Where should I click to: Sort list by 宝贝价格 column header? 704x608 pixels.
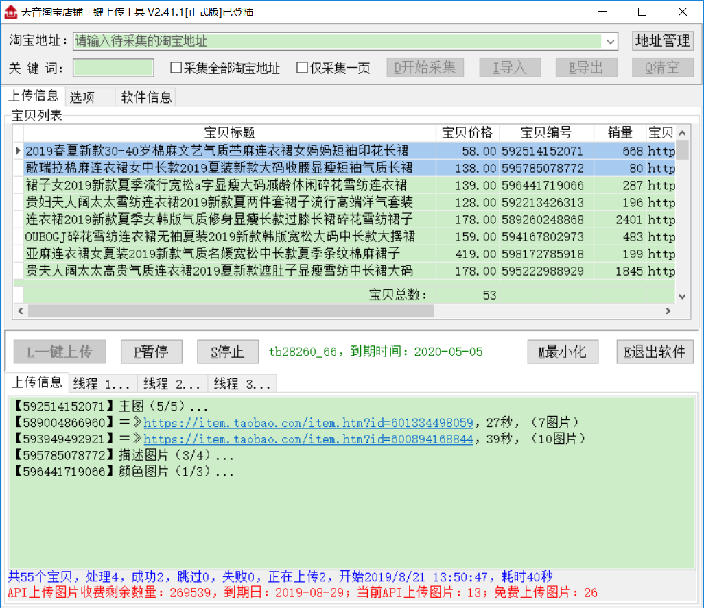pos(467,133)
